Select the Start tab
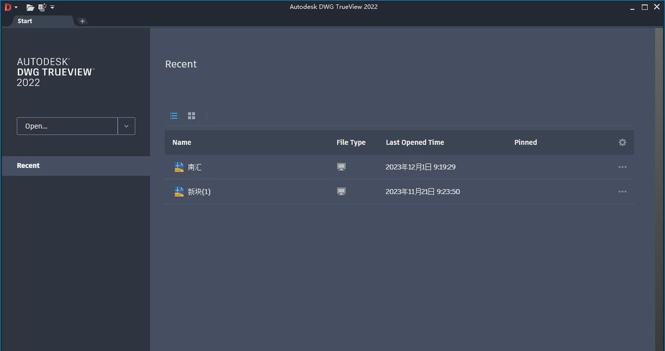The width and height of the screenshot is (665, 351). 25,21
